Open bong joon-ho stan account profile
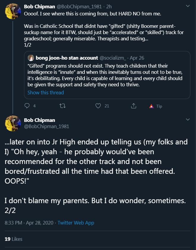 (67, 58)
